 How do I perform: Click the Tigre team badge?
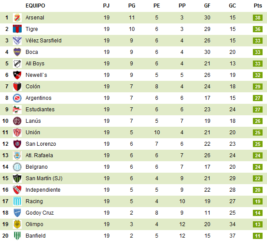coord(17,29)
